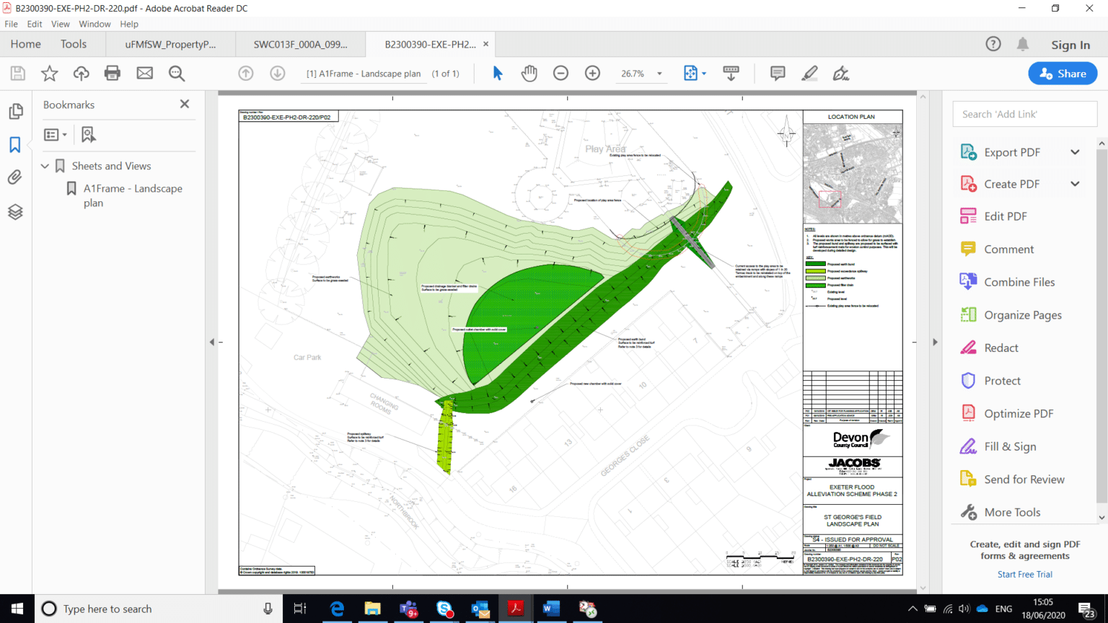Select the Comment speech-bubble tool
Screen dimensions: 1108x623
point(778,73)
